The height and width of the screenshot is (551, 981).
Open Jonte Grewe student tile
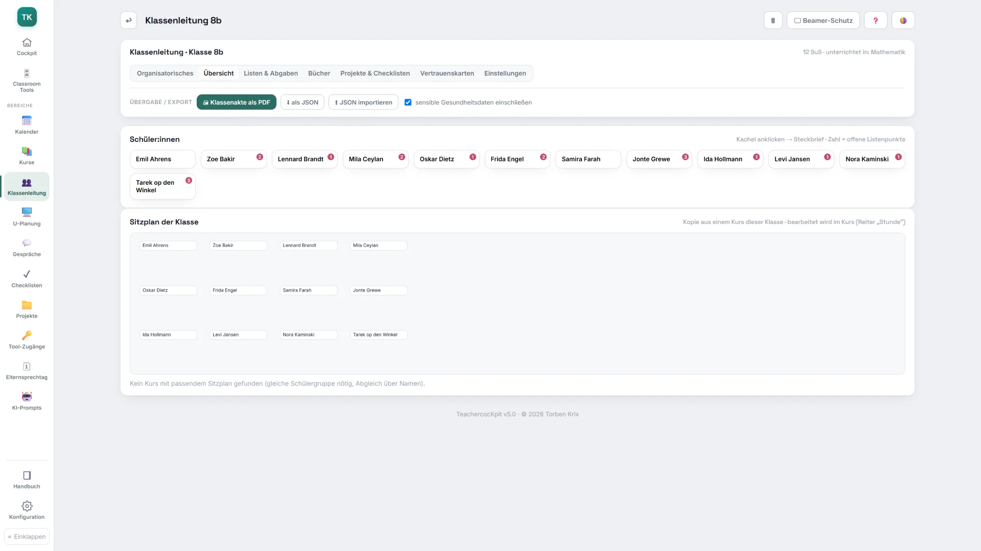(x=659, y=159)
